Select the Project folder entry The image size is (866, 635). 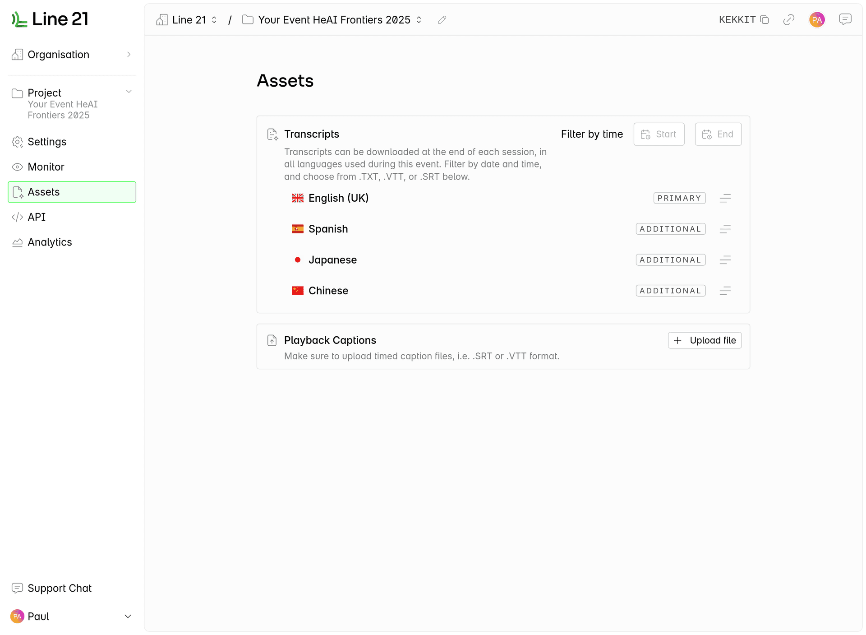coord(72,103)
